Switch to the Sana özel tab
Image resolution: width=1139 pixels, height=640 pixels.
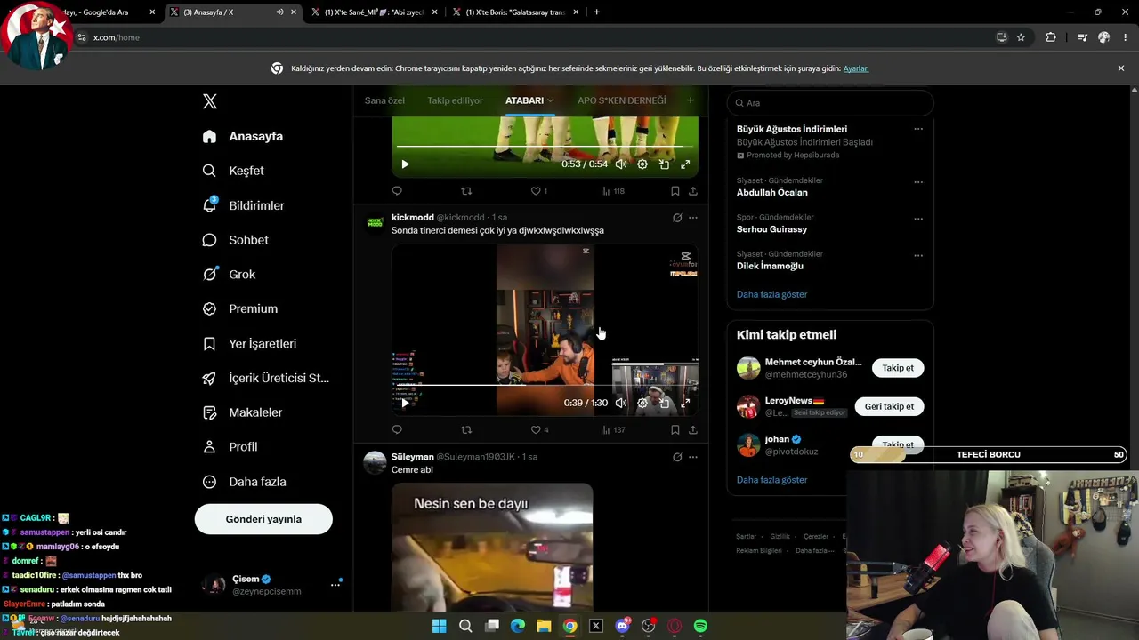pos(384,100)
